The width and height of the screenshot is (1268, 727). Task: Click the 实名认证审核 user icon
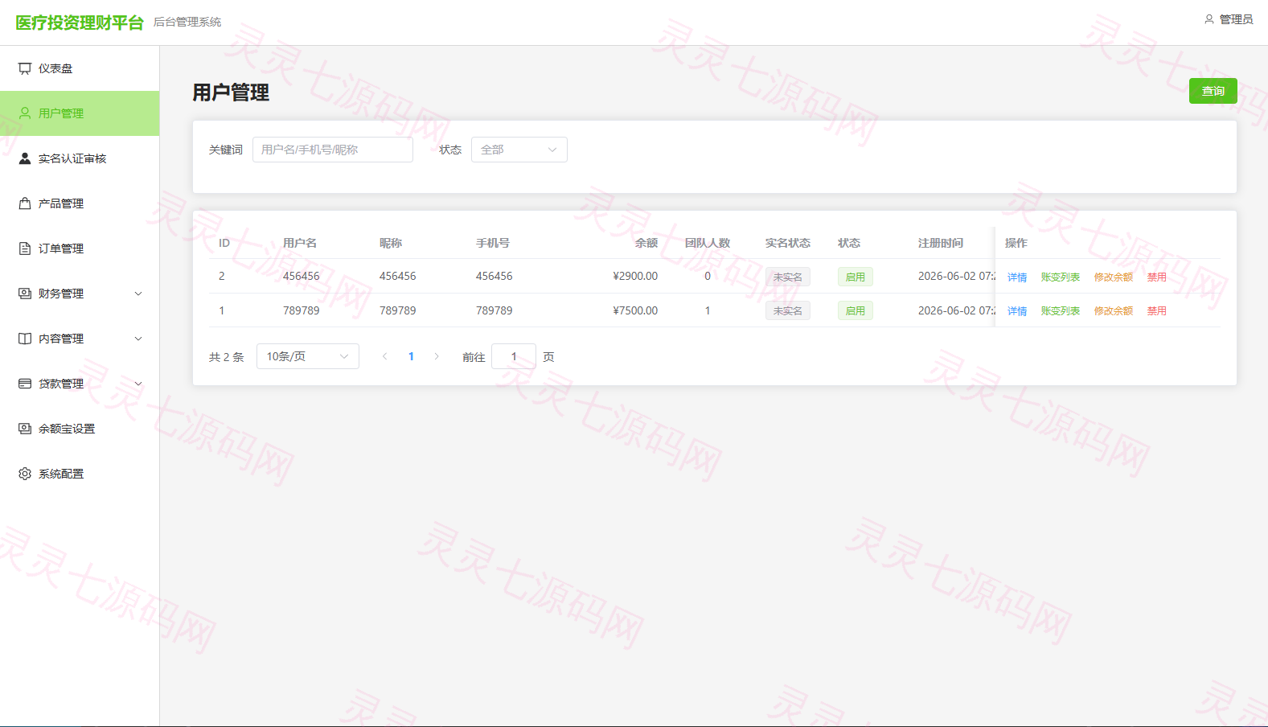pyautogui.click(x=25, y=158)
